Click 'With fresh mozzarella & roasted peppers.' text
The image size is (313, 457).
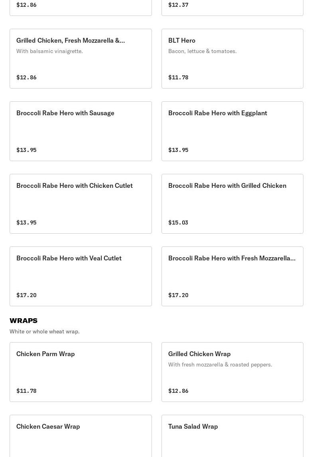(x=220, y=364)
